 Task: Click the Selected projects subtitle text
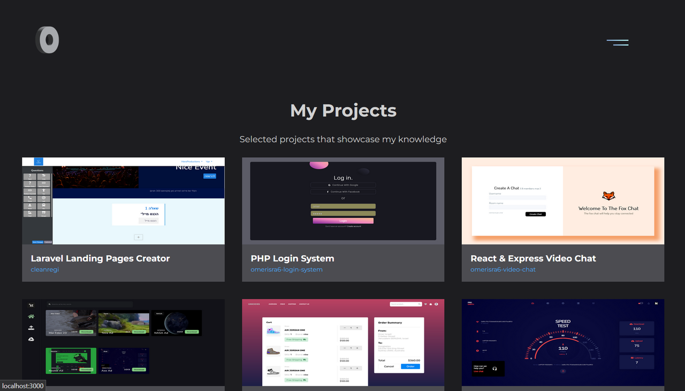coord(343,139)
